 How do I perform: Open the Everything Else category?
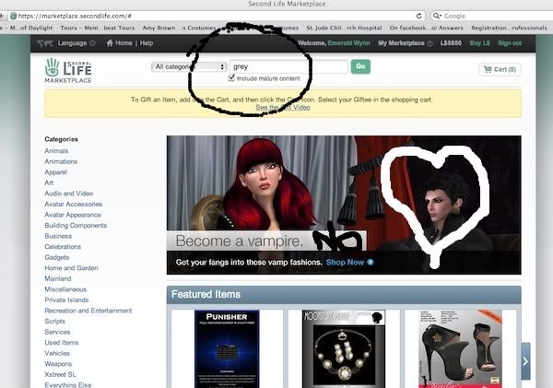(x=68, y=384)
